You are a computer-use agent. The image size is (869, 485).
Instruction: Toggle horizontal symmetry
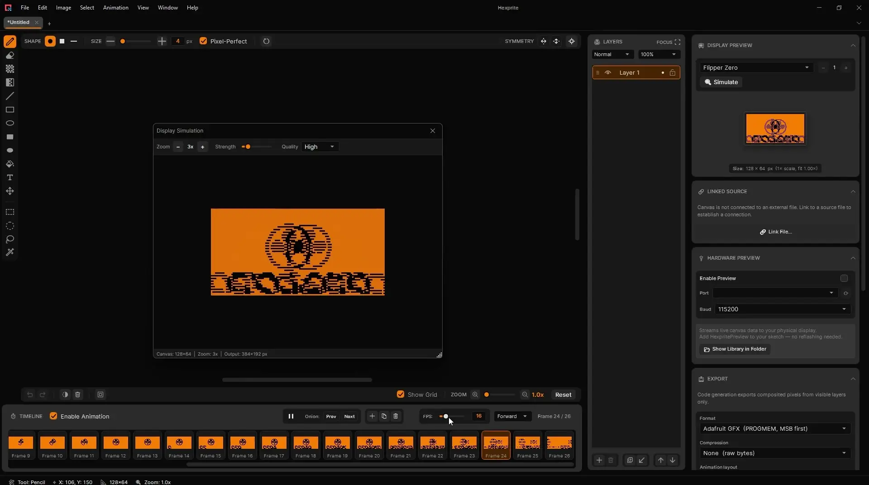pos(544,41)
